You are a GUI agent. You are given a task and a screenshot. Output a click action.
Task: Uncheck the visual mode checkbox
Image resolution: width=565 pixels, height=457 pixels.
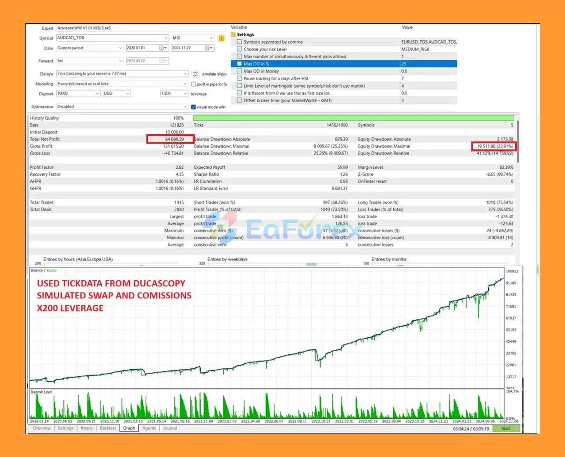[x=193, y=107]
